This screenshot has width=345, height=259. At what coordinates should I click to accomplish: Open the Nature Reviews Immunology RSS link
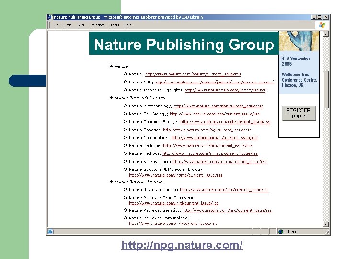pos(173,224)
